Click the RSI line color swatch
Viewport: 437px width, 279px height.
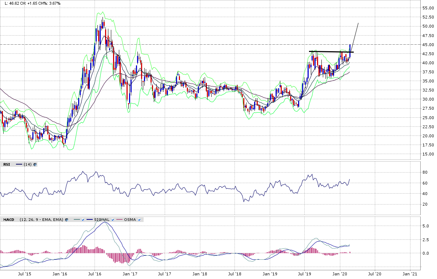tap(19, 164)
